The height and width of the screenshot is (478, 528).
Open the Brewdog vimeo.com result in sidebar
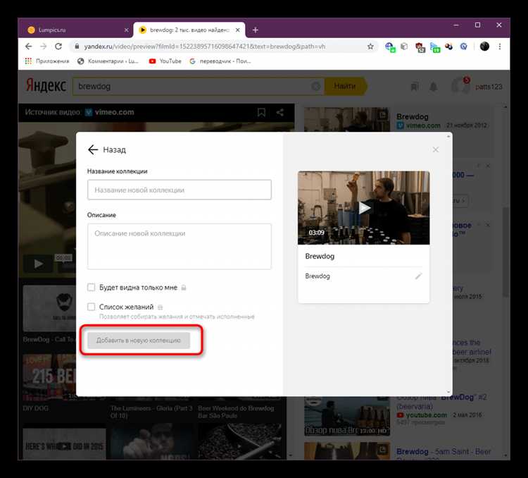tap(412, 117)
